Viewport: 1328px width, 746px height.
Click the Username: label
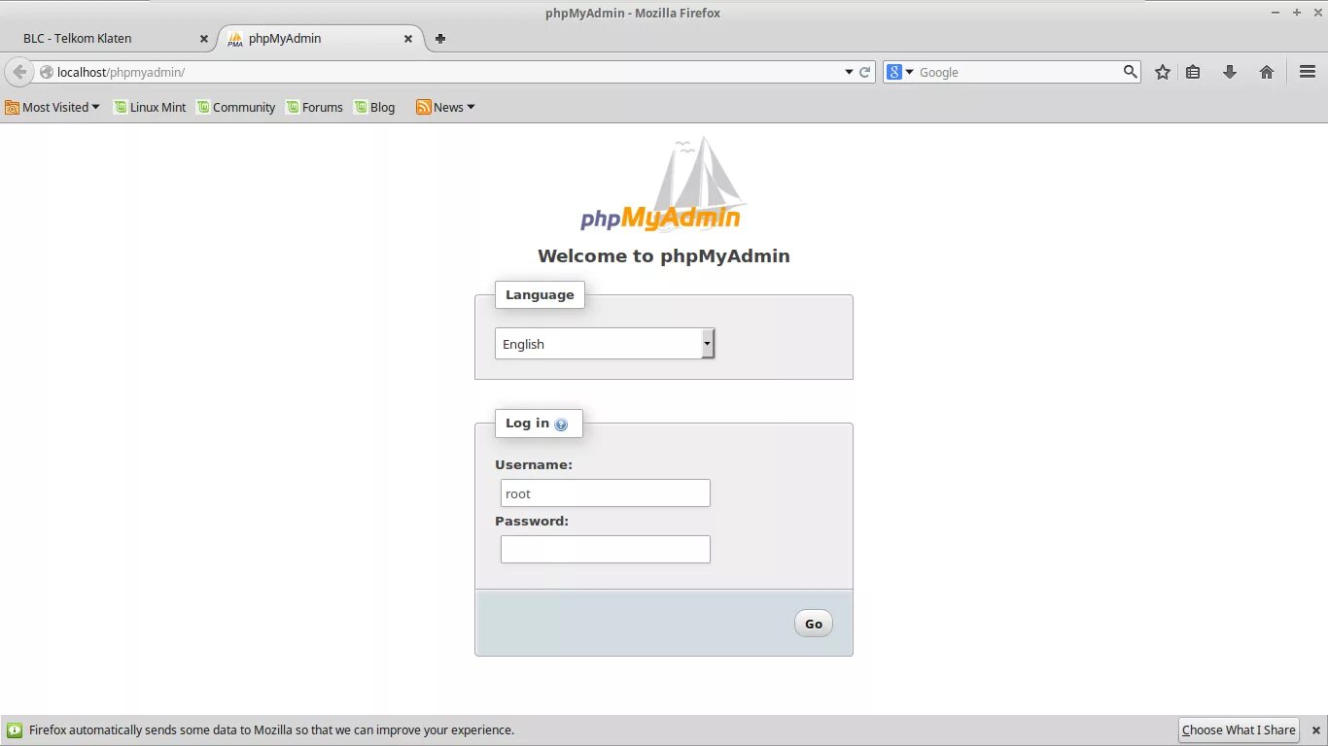534,465
